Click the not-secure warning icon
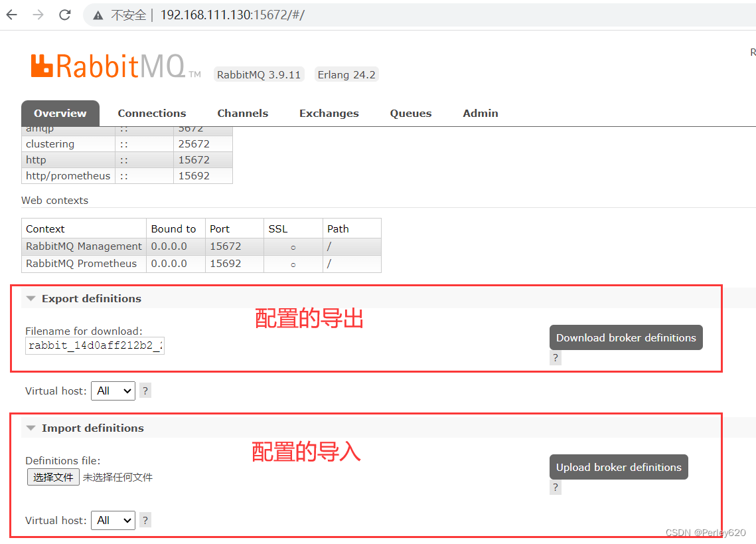Screen dimensions: 756x544 point(98,15)
